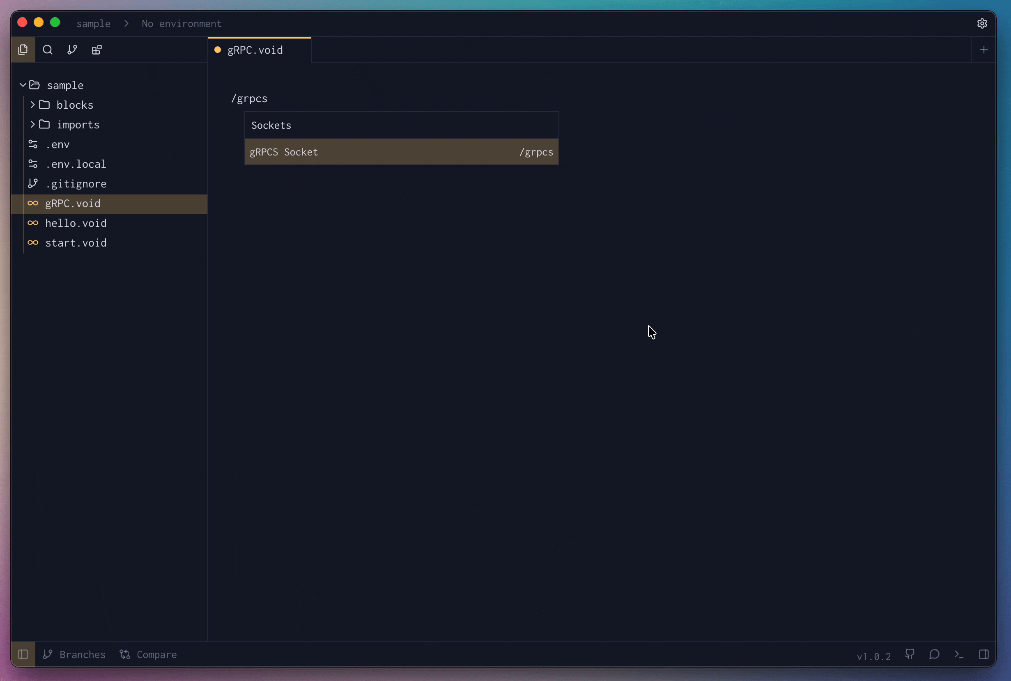Expand the imports folder
This screenshot has height=681, width=1011.
(x=32, y=125)
